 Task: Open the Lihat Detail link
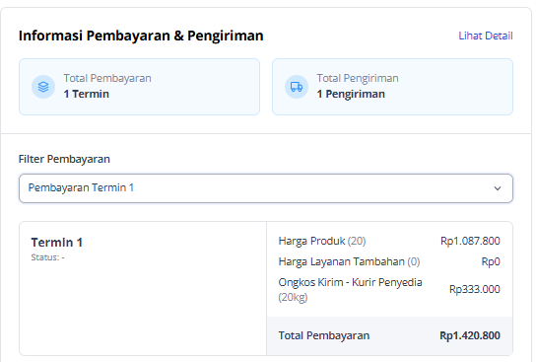click(486, 36)
